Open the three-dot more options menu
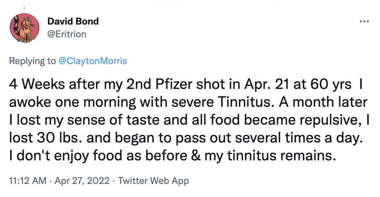This screenshot has height=197, width=380. pos(364,21)
